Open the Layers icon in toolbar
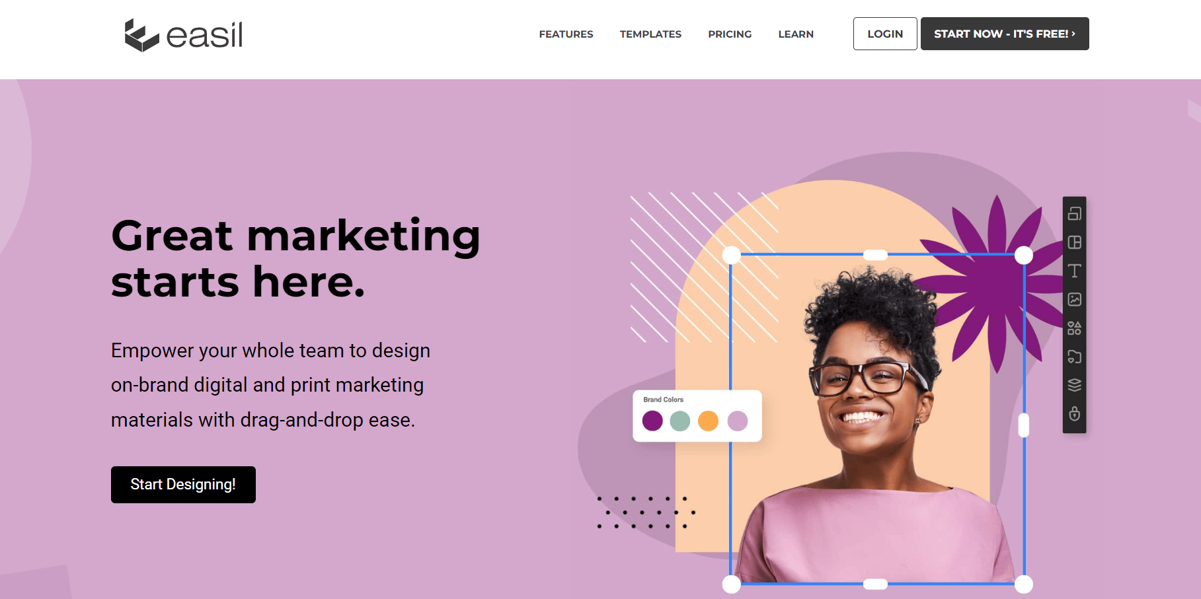Screen dimensions: 1201x599 click(1074, 385)
